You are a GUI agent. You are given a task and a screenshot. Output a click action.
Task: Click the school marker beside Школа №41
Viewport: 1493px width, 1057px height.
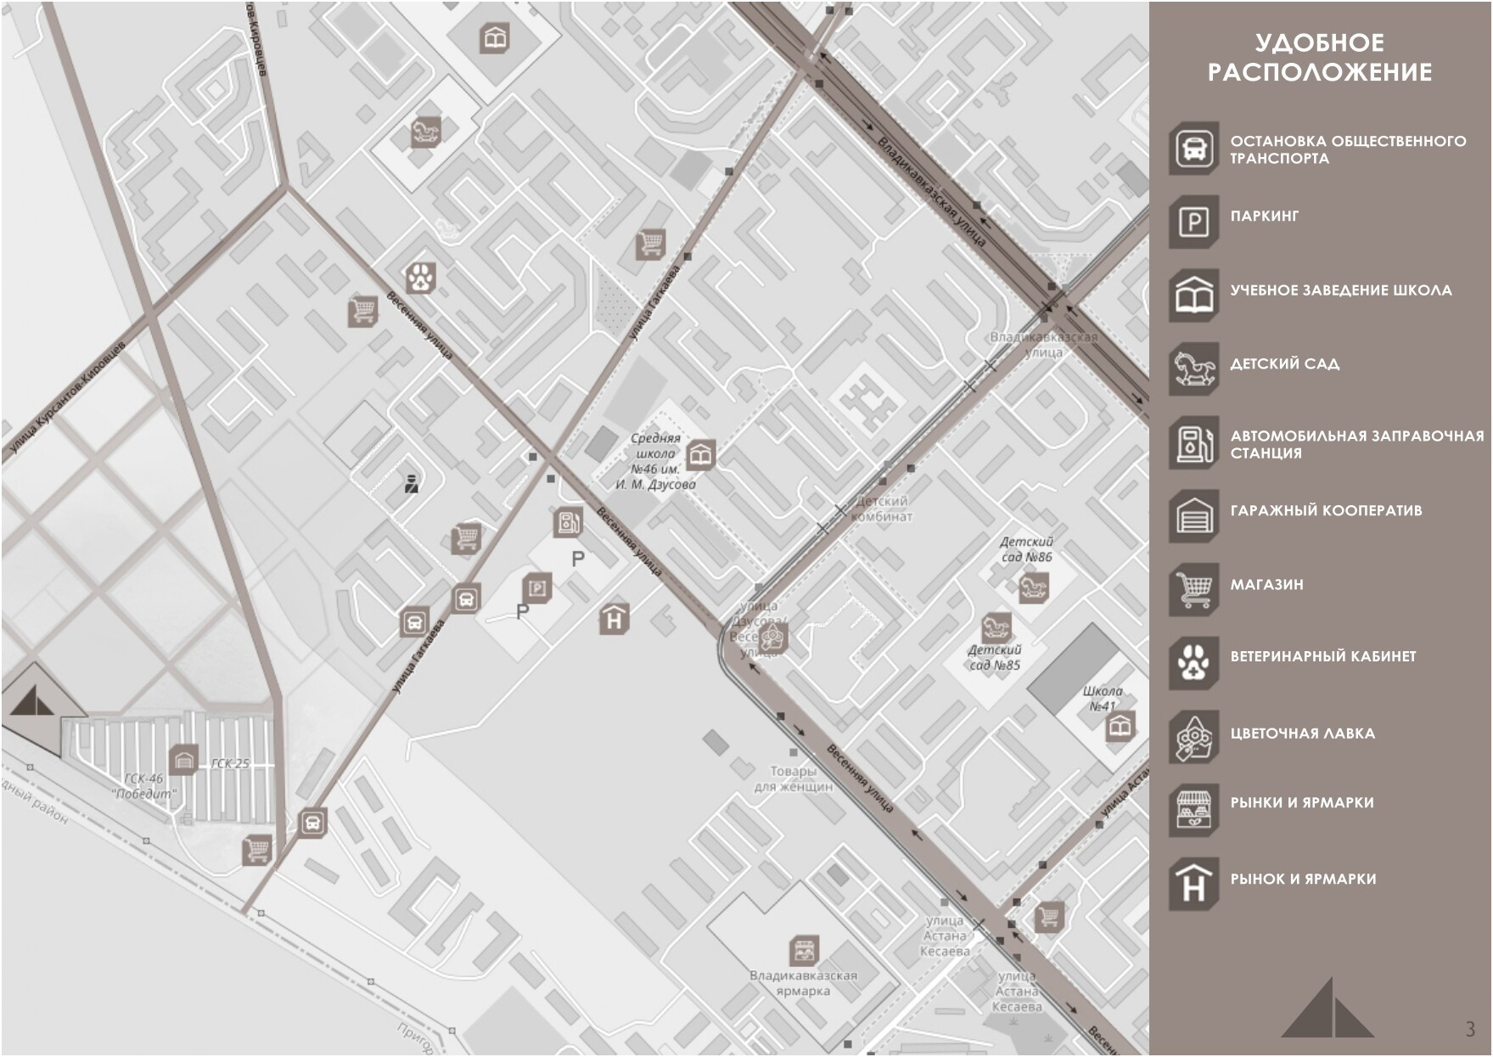[x=1120, y=727]
